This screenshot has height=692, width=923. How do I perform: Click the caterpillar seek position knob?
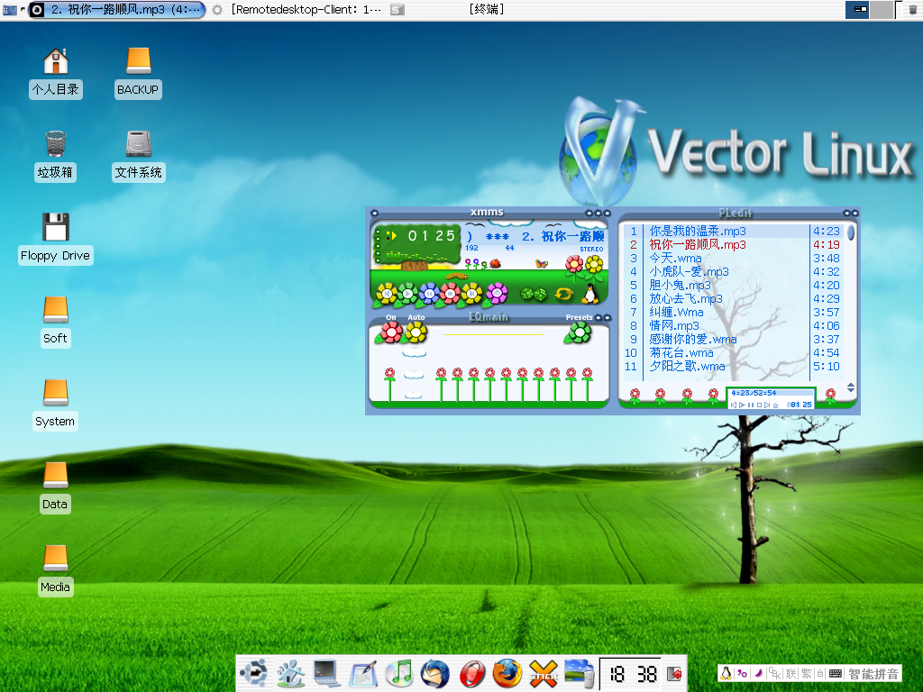coord(457,276)
